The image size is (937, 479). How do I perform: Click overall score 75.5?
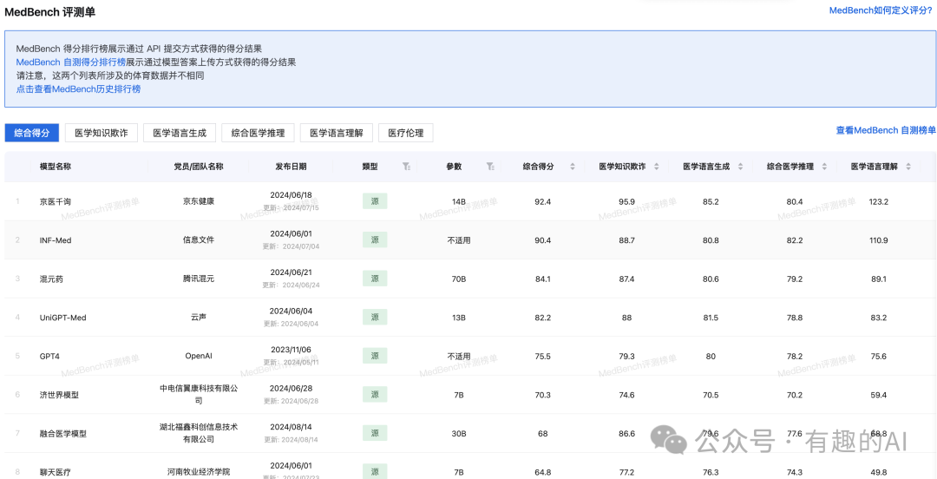pos(542,357)
